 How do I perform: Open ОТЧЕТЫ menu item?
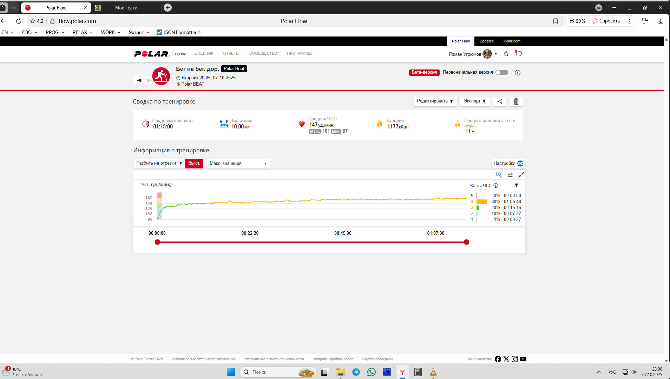coord(231,54)
